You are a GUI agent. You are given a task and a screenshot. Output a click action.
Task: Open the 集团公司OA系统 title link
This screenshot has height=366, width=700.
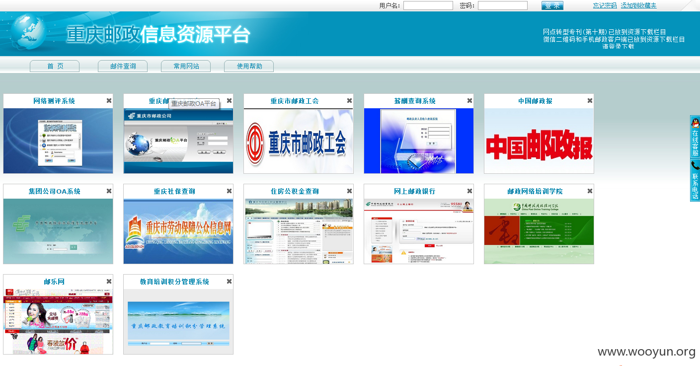[x=54, y=191]
